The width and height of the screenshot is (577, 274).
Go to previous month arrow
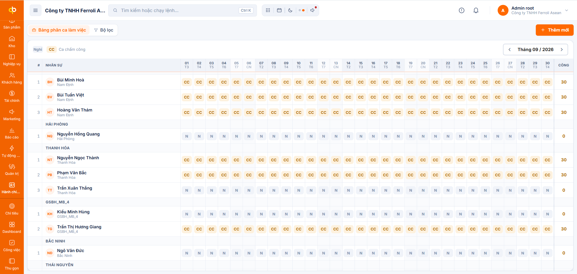(510, 50)
